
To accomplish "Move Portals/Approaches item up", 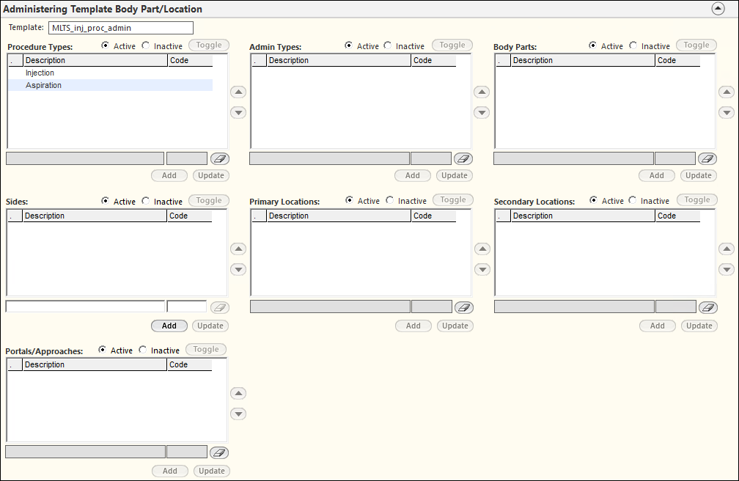I will click(238, 393).
